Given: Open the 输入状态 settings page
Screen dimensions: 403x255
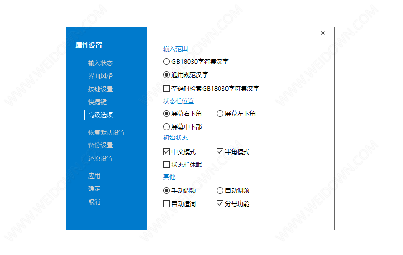Looking at the screenshot, I should coord(100,63).
